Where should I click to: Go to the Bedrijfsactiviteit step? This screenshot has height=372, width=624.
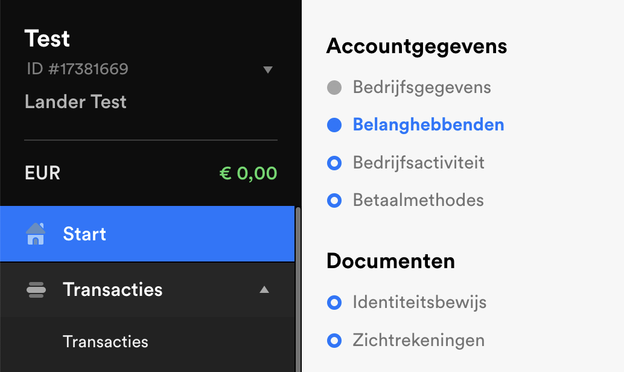pyautogui.click(x=419, y=163)
